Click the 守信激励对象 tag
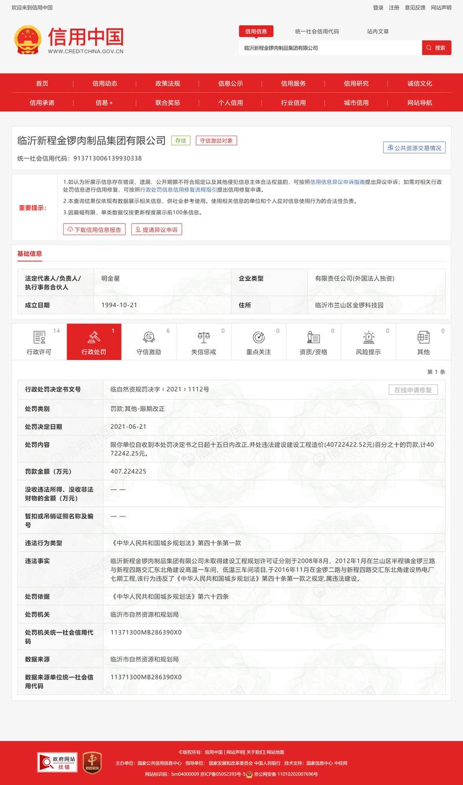The height and width of the screenshot is (785, 463). click(216, 141)
